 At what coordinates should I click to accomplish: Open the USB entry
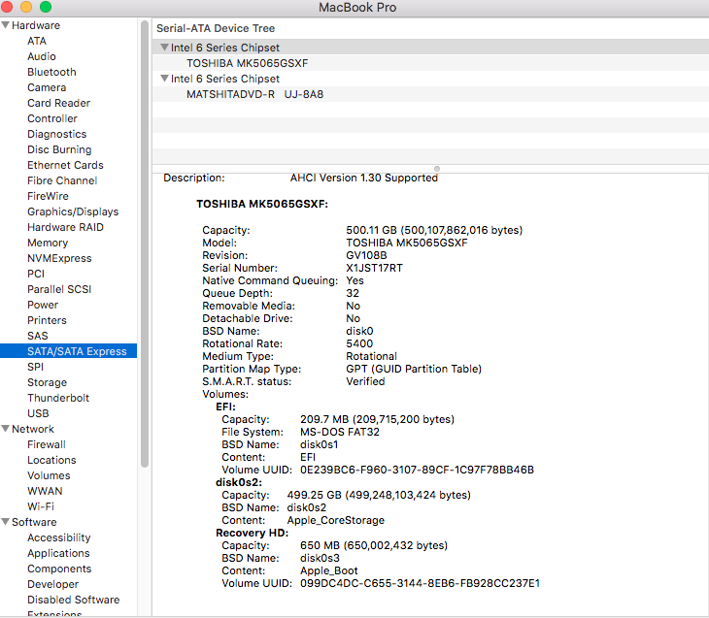pyautogui.click(x=38, y=413)
